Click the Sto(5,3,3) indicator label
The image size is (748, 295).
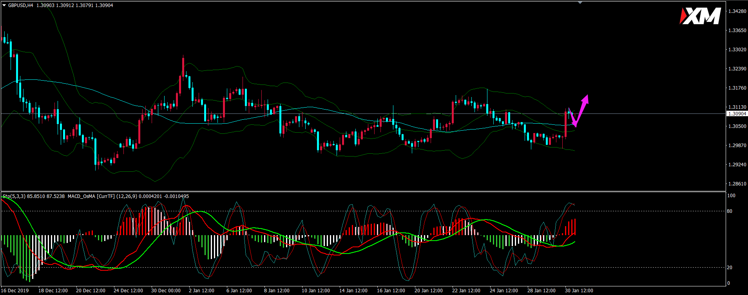pos(14,196)
